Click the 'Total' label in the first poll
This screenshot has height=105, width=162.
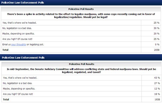point(5,50)
